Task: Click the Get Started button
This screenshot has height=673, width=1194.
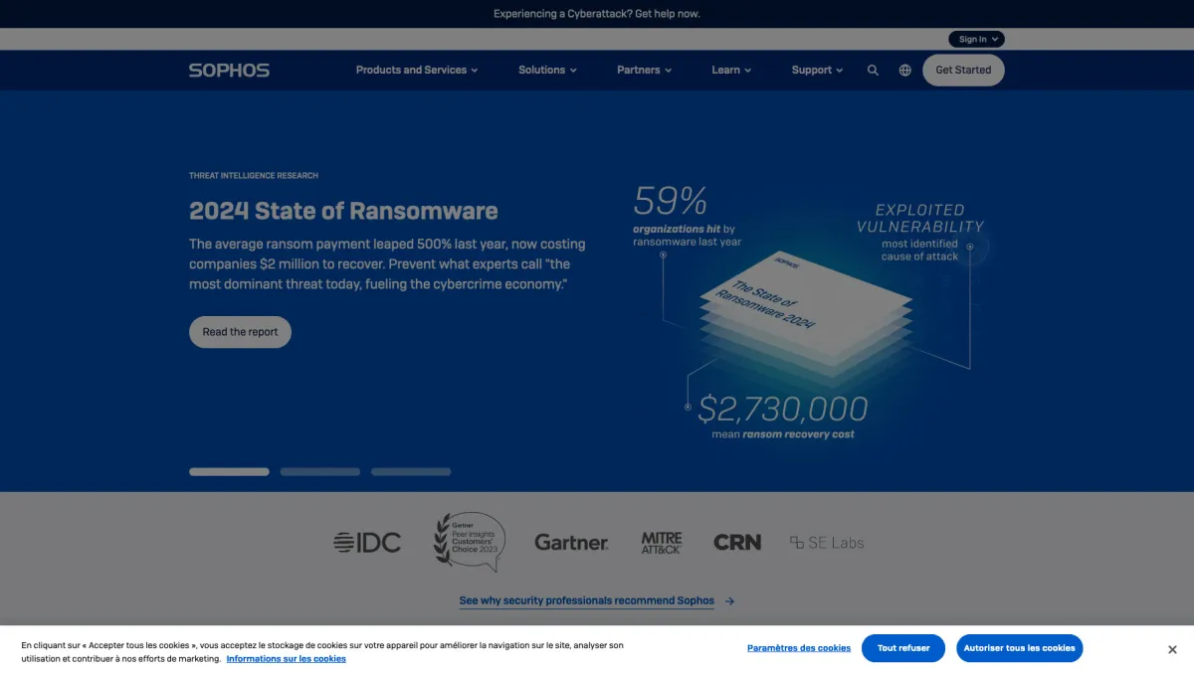Action: coord(963,71)
